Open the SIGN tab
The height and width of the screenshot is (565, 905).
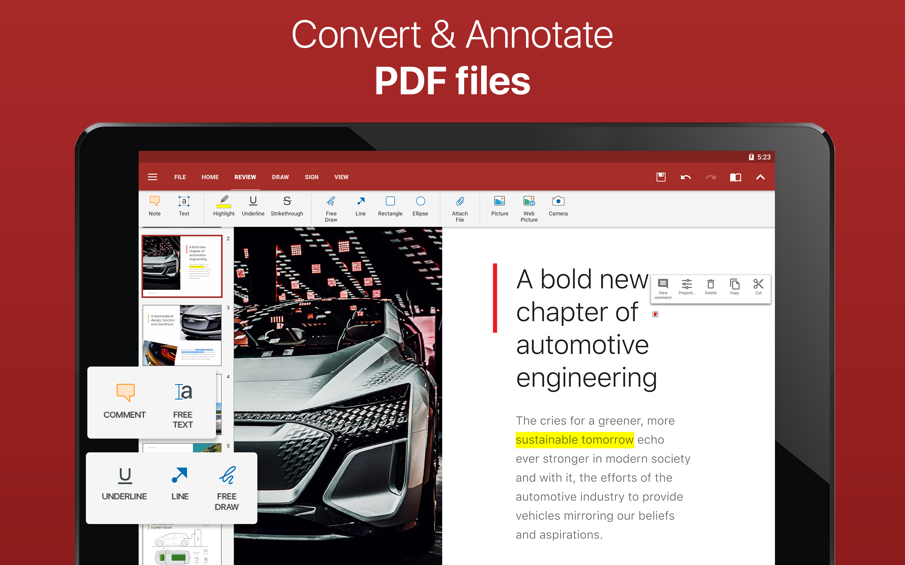click(311, 177)
